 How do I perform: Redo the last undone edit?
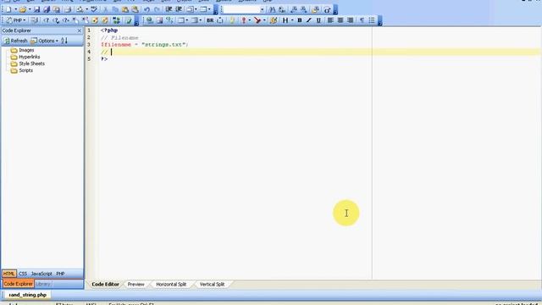click(x=157, y=9)
